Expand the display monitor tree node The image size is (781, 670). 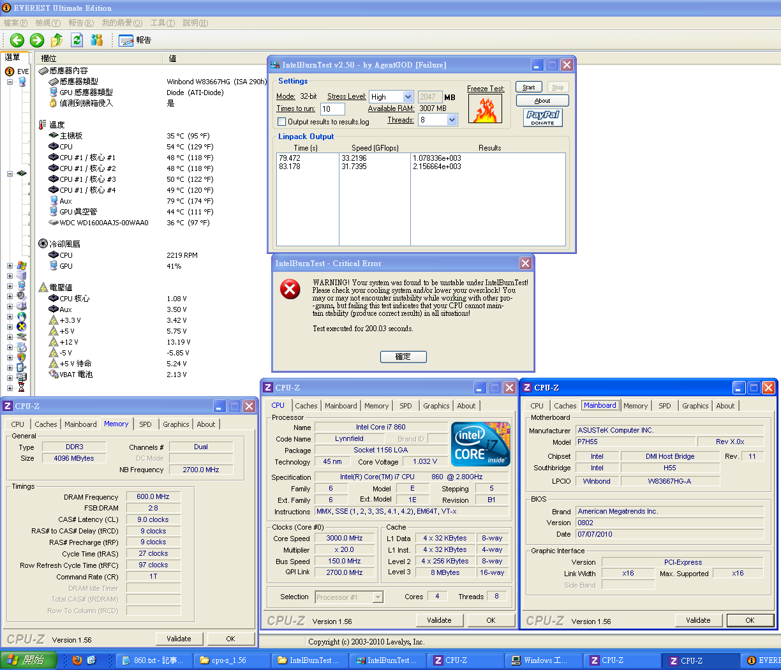coord(10,286)
